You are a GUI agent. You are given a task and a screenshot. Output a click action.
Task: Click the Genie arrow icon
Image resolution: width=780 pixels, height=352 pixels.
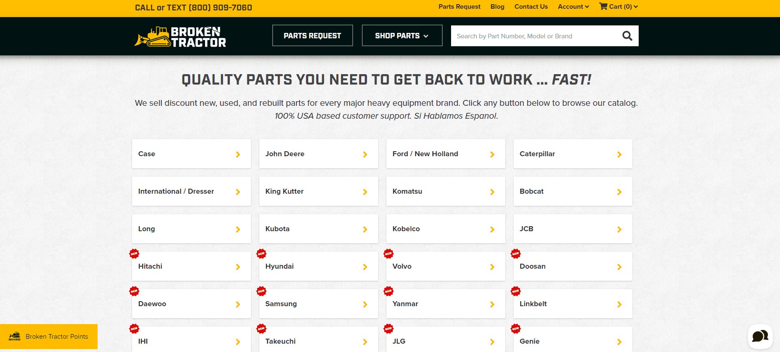tap(619, 342)
